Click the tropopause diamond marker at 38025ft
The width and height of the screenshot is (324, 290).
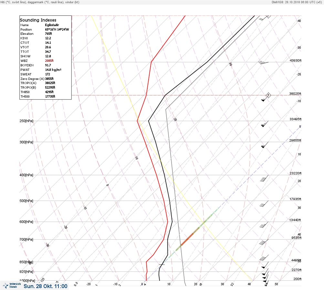[268, 95]
